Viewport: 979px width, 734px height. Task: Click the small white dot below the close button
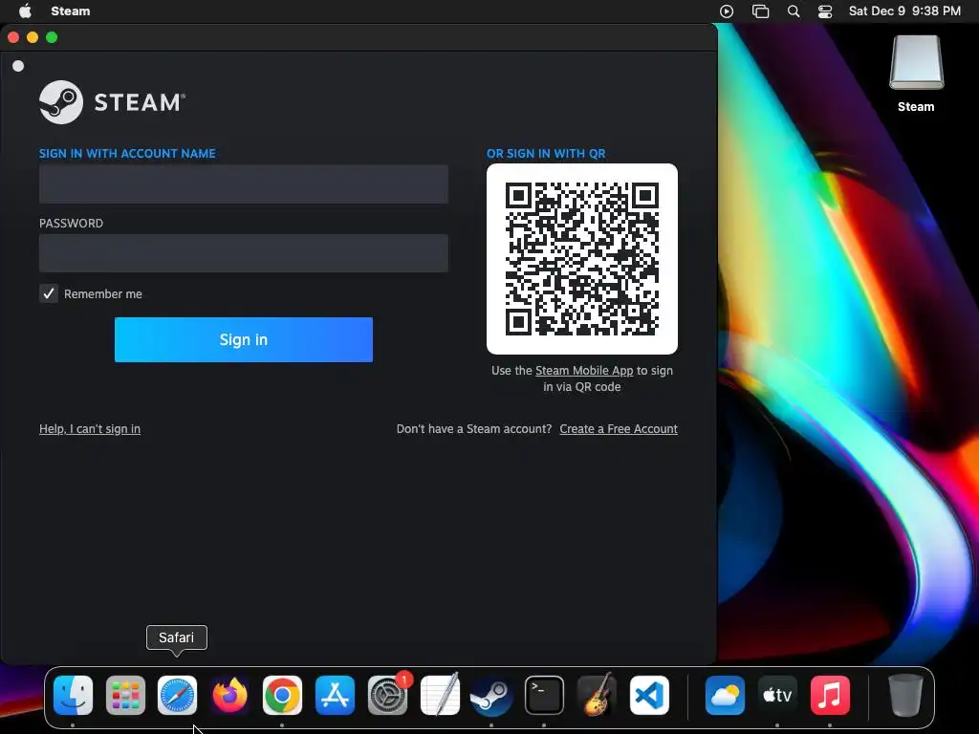pos(18,66)
